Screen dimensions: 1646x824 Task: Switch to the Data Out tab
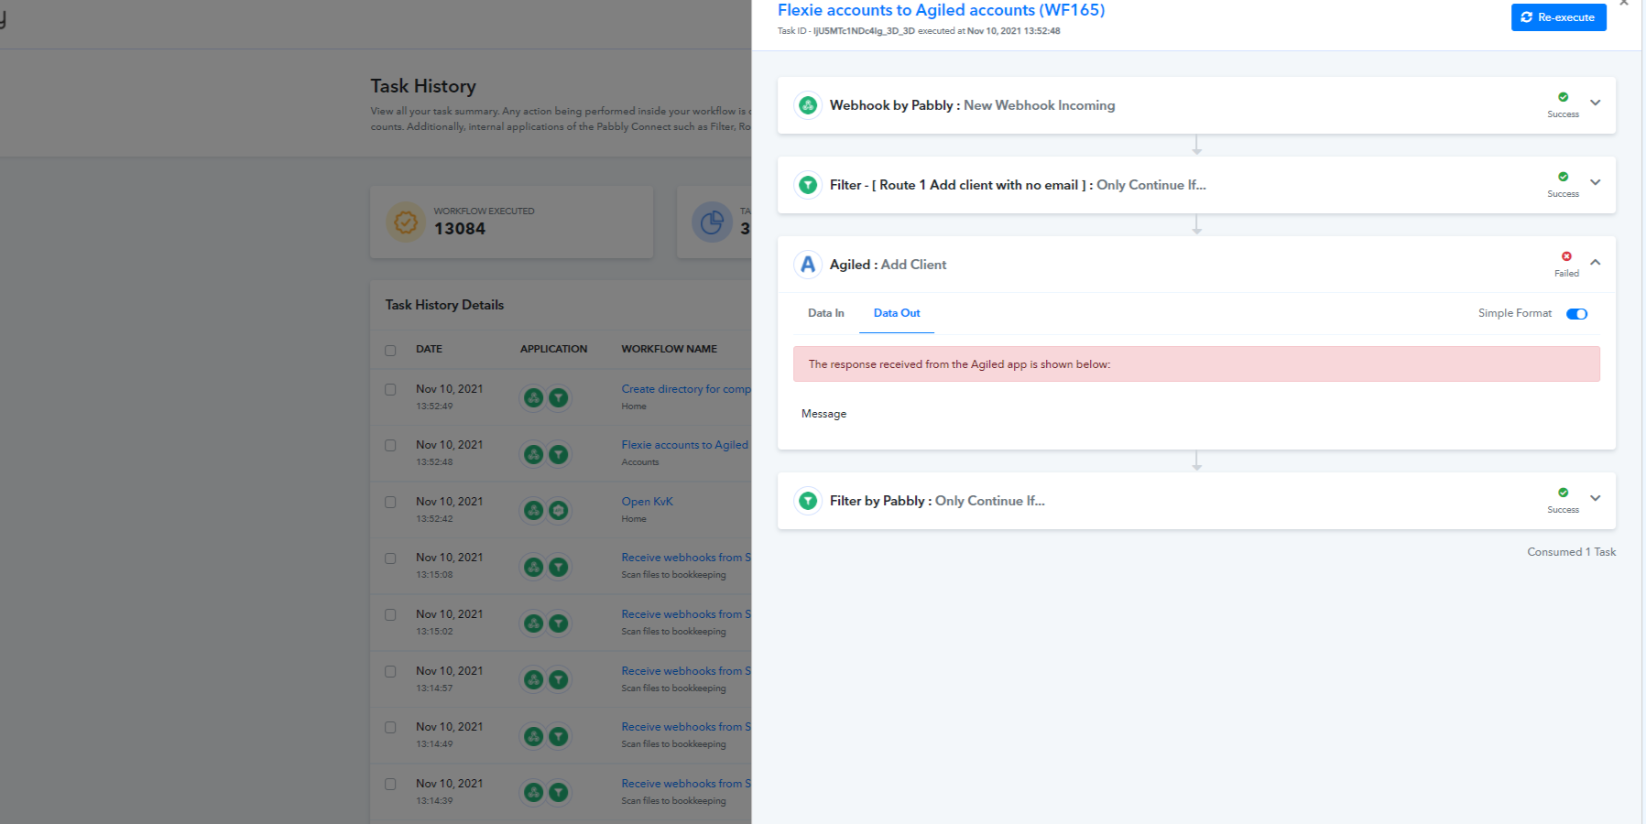coord(897,313)
